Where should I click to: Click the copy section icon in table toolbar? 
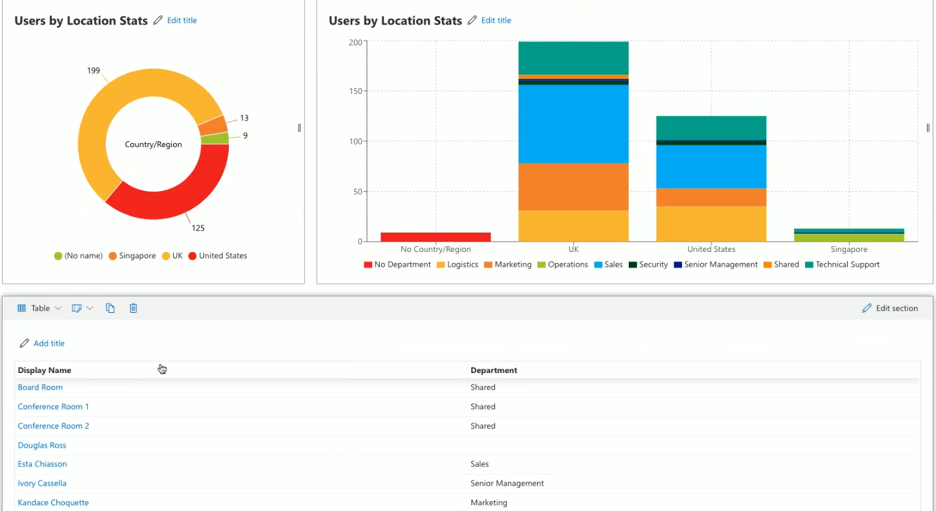pyautogui.click(x=110, y=308)
